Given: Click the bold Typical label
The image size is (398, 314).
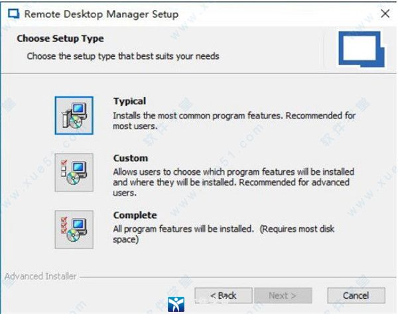Looking at the screenshot, I should click(x=129, y=101).
